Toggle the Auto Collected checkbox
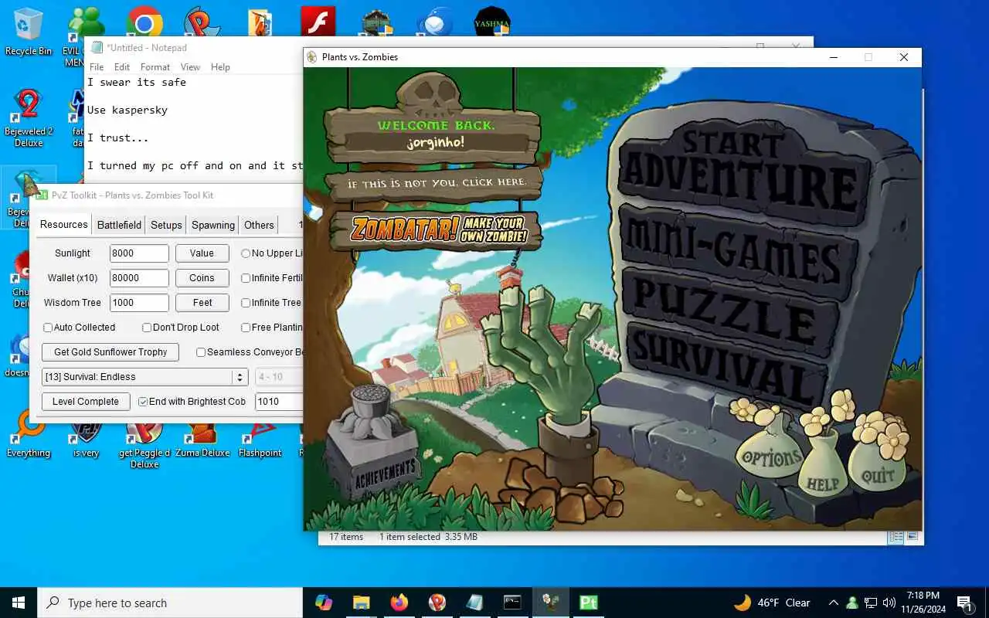Image resolution: width=989 pixels, height=618 pixels. [48, 328]
